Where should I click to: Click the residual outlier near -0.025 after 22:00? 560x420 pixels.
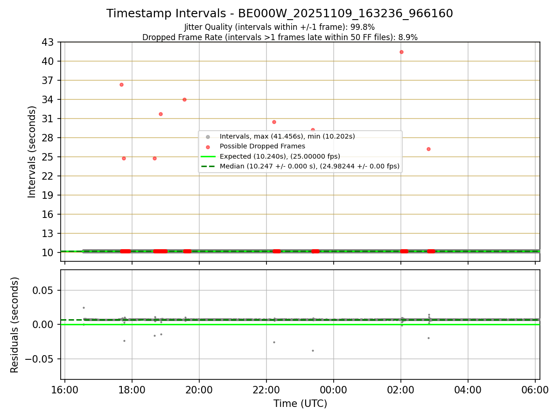[x=274, y=342]
